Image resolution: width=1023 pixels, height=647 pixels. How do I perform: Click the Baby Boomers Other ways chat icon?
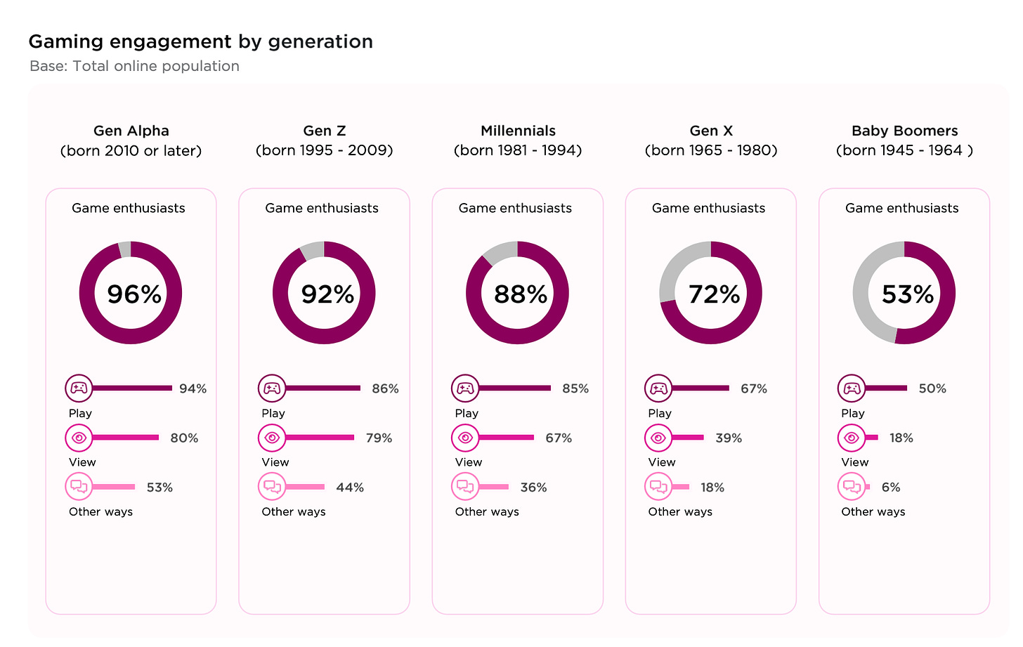tap(852, 486)
